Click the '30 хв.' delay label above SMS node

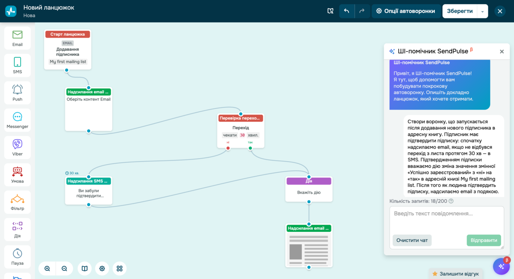click(72, 173)
